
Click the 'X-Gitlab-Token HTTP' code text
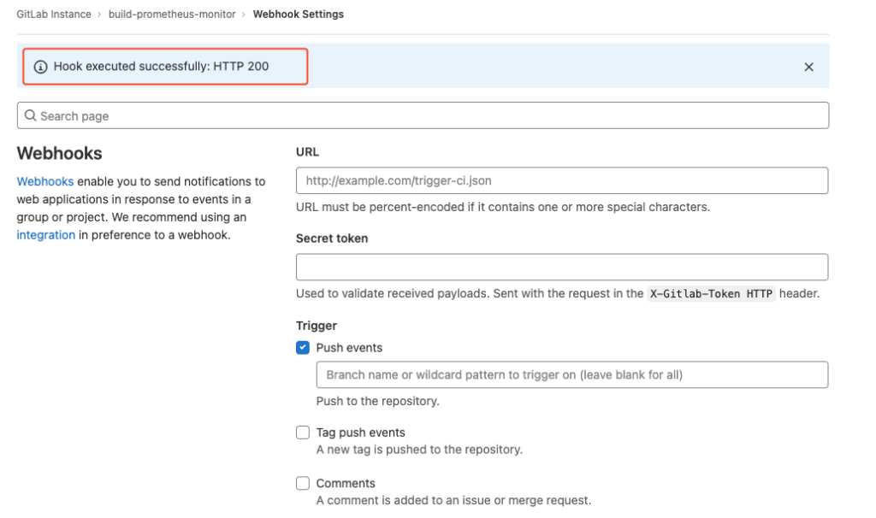tap(711, 293)
